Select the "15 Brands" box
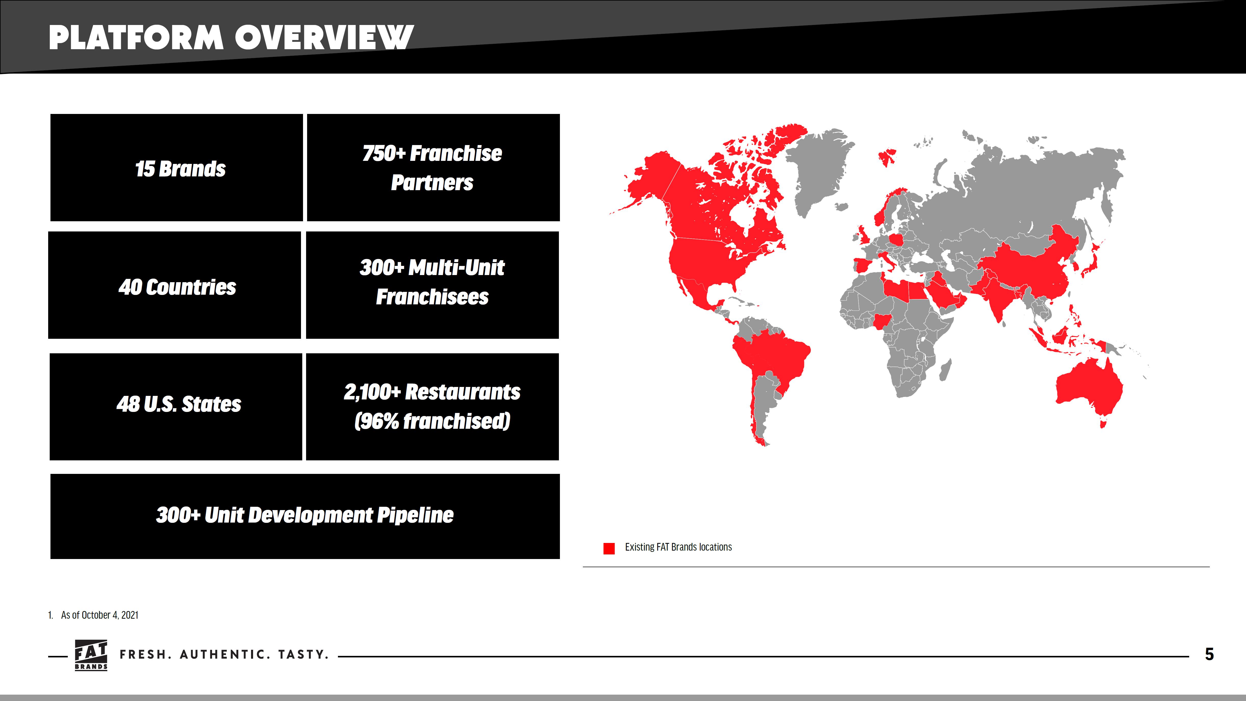 177,168
